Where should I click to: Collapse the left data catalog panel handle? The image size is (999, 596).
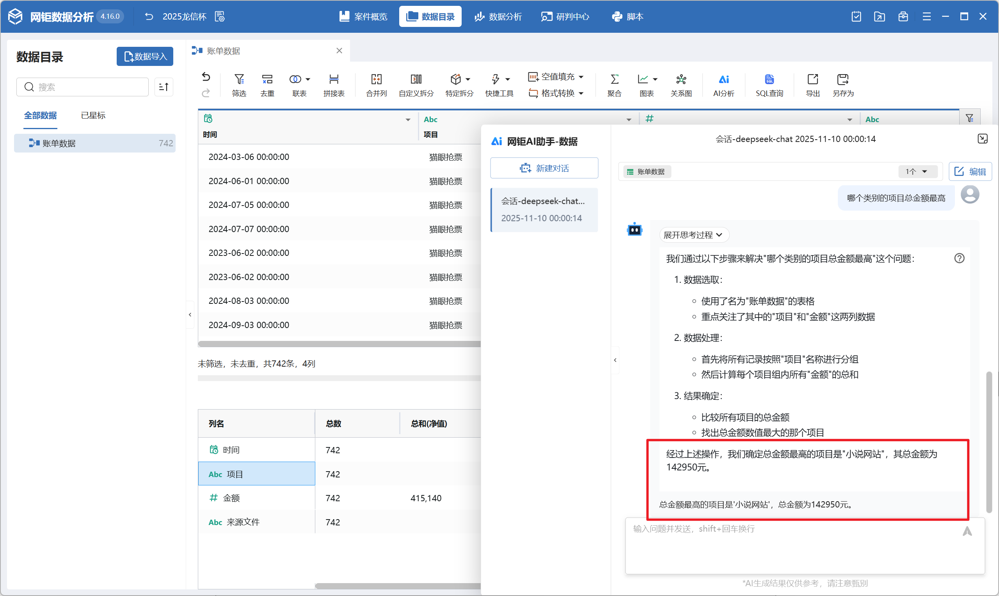(x=190, y=314)
